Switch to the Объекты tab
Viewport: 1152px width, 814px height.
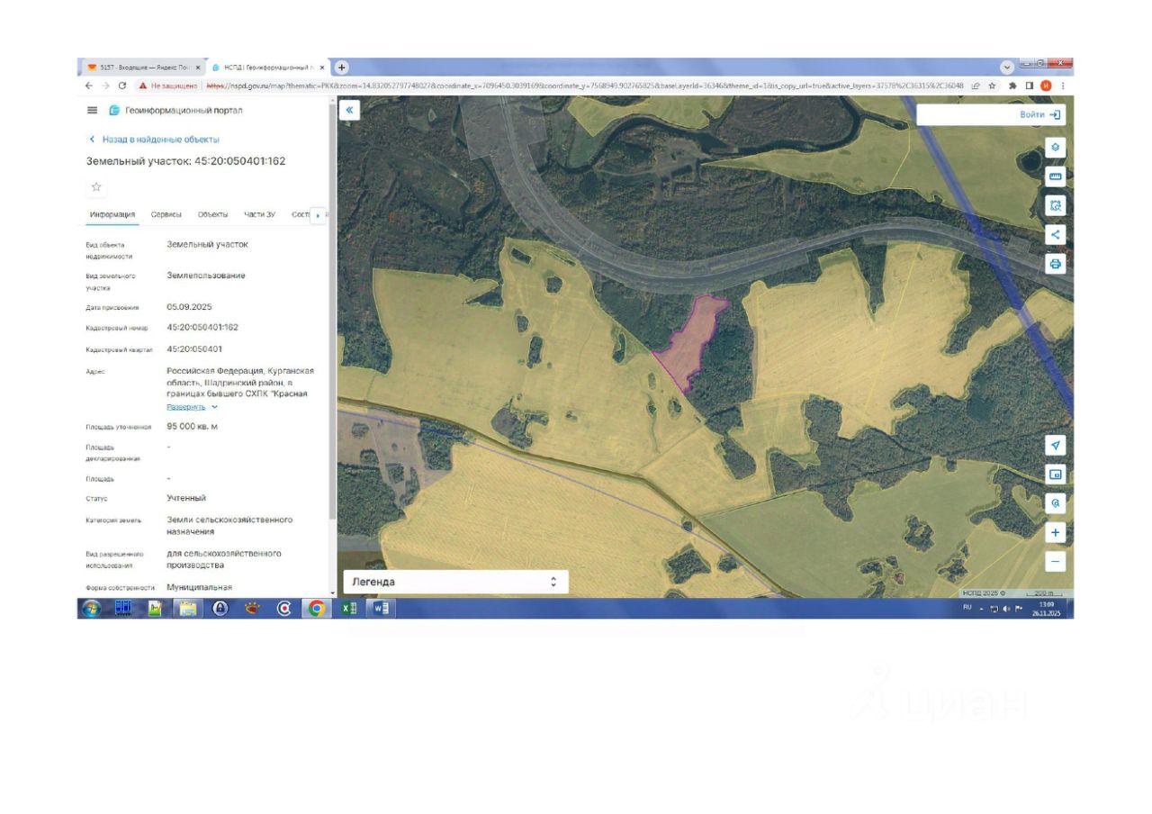click(x=212, y=214)
